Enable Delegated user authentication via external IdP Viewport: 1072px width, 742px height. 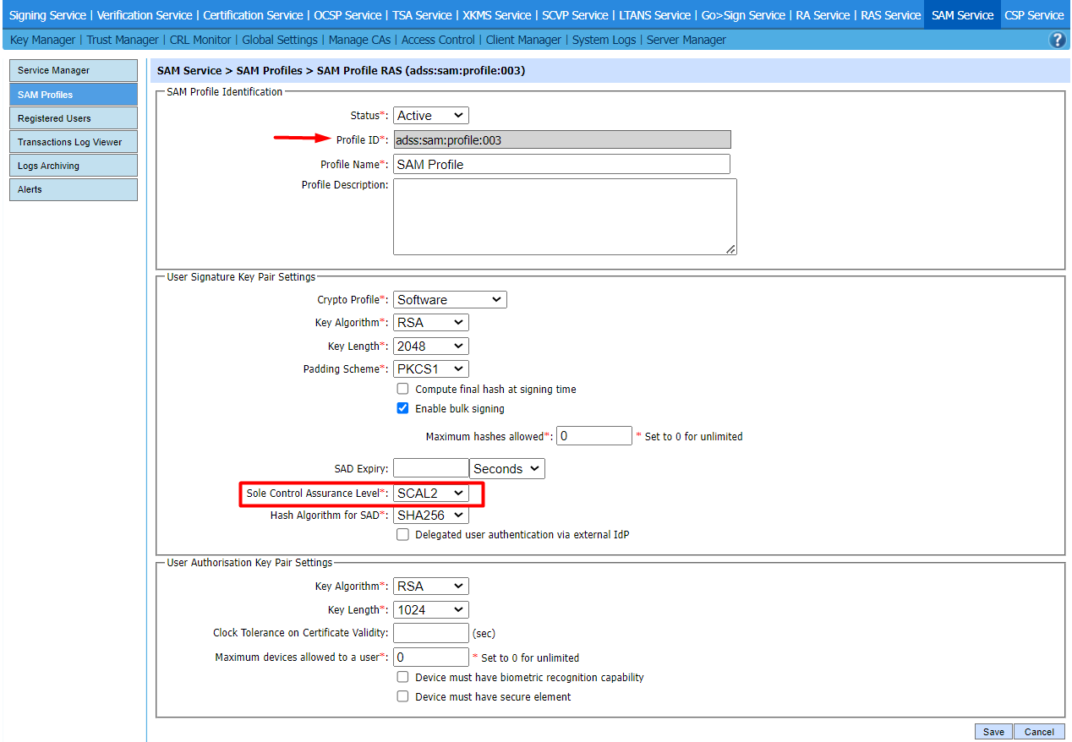(x=403, y=535)
